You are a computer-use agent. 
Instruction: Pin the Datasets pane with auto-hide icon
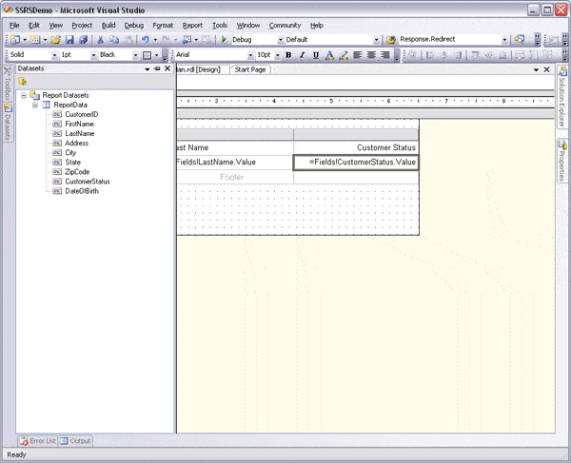click(157, 68)
